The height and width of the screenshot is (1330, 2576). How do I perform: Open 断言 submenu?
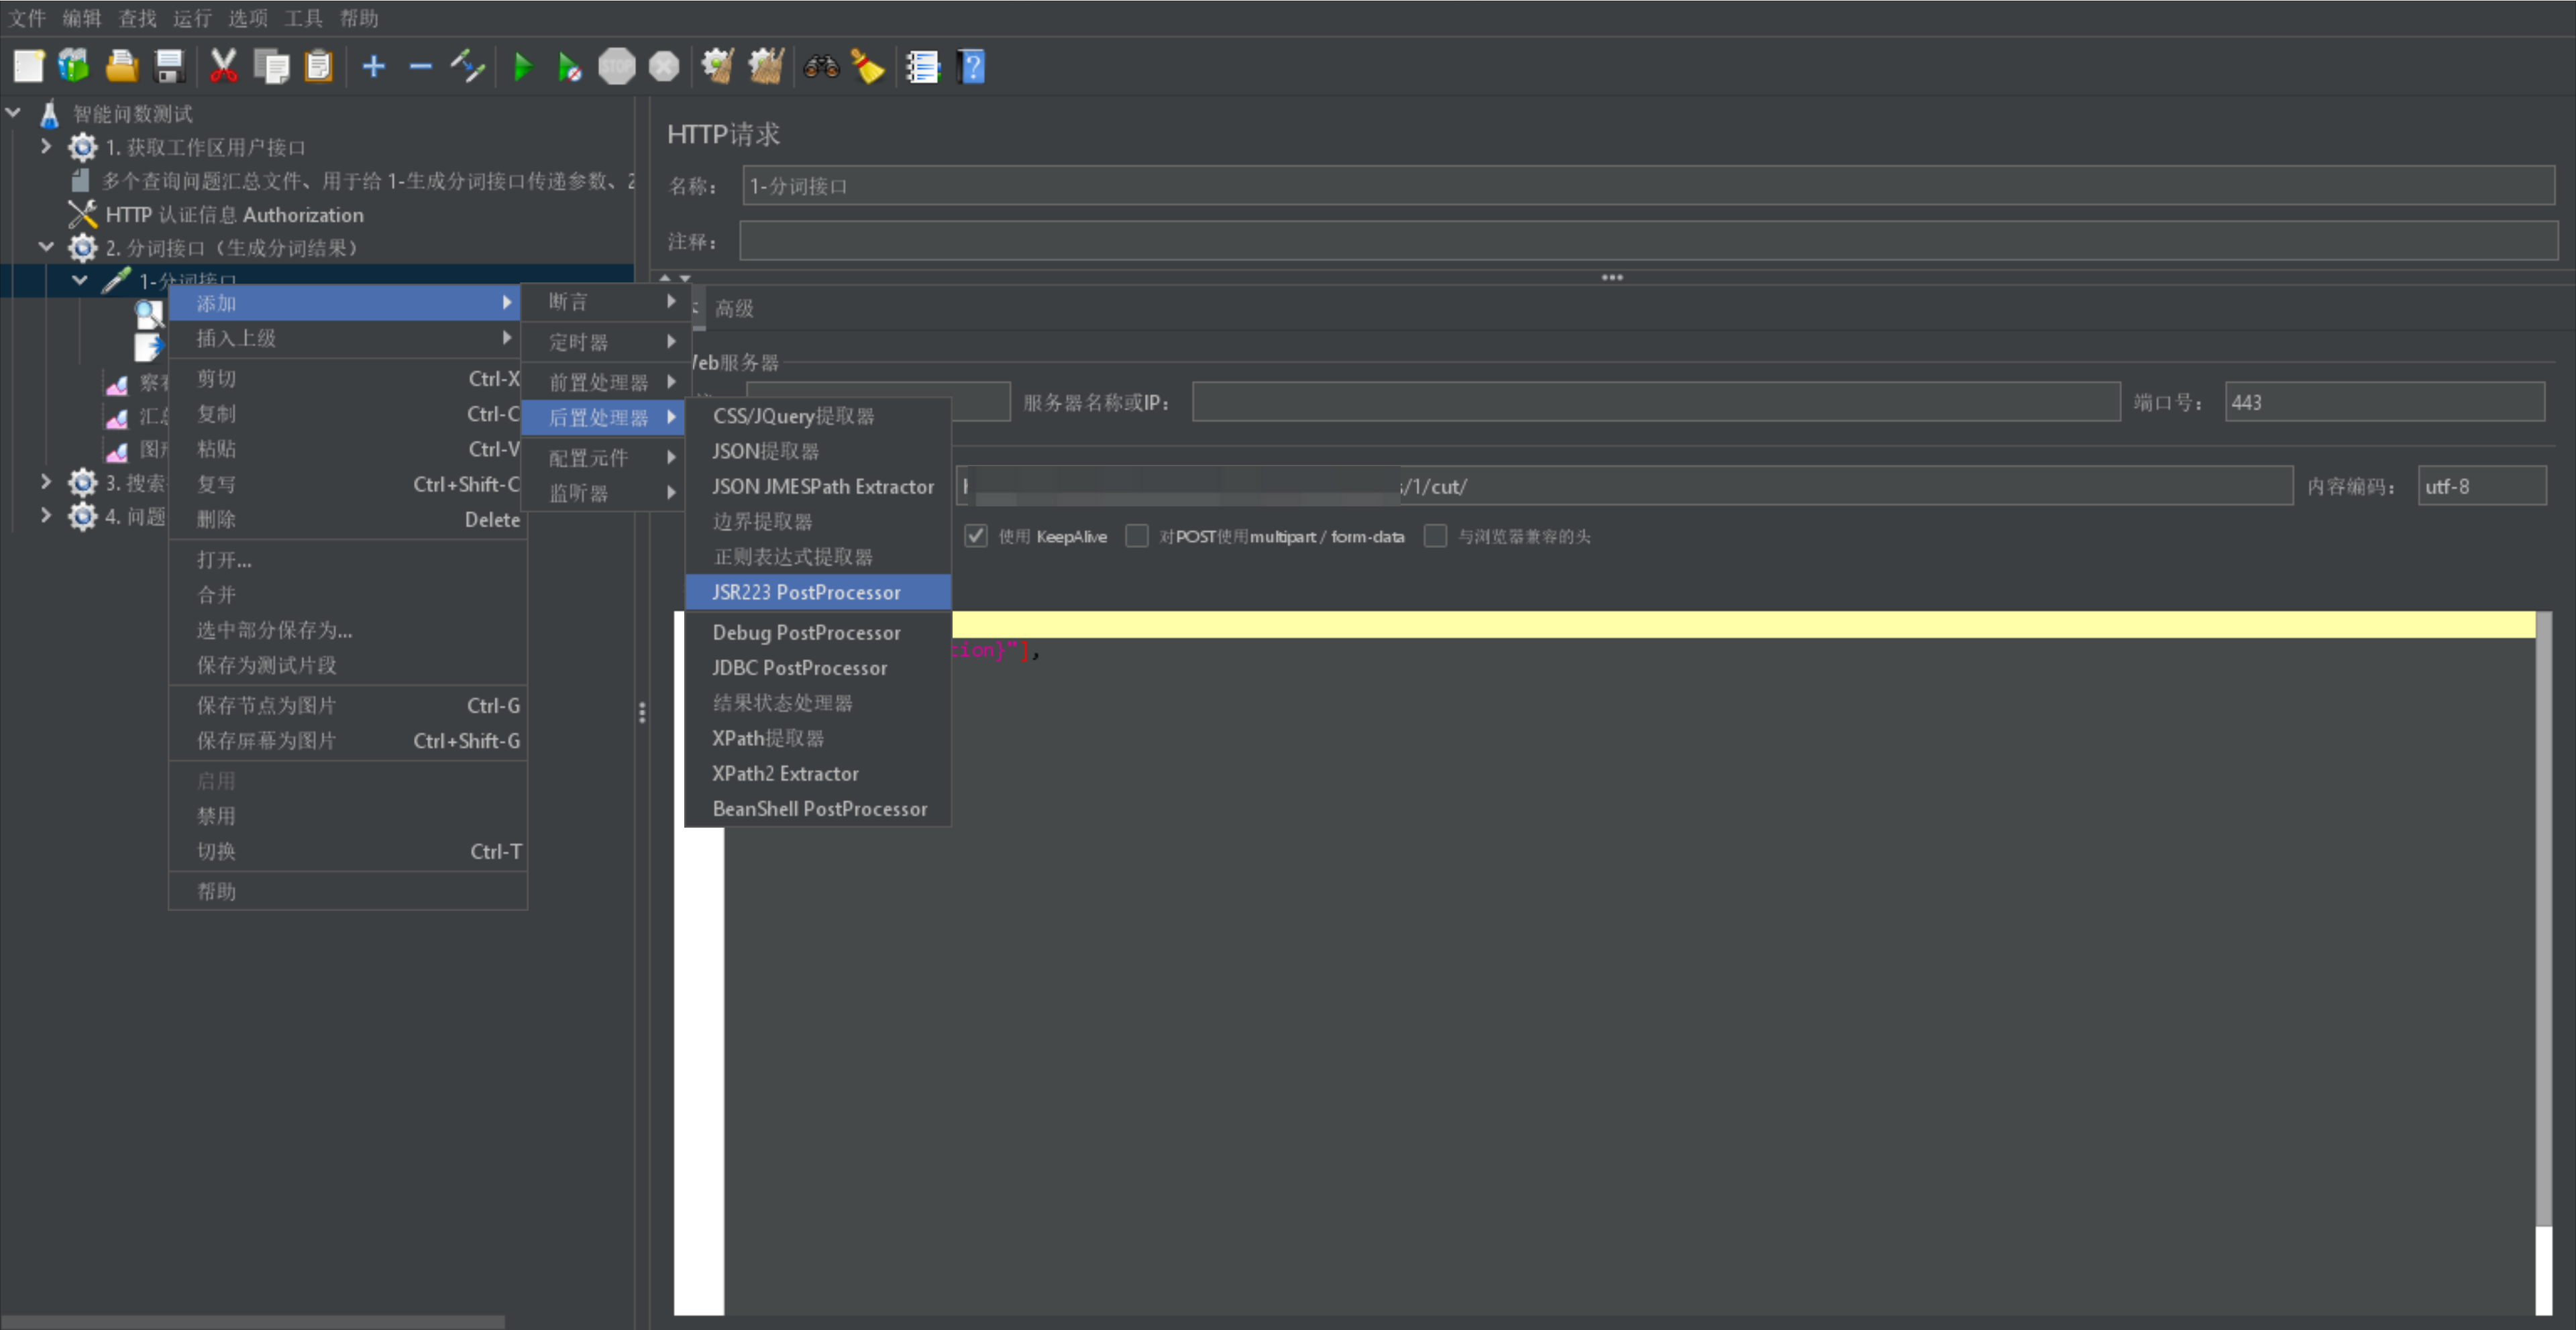coord(606,301)
